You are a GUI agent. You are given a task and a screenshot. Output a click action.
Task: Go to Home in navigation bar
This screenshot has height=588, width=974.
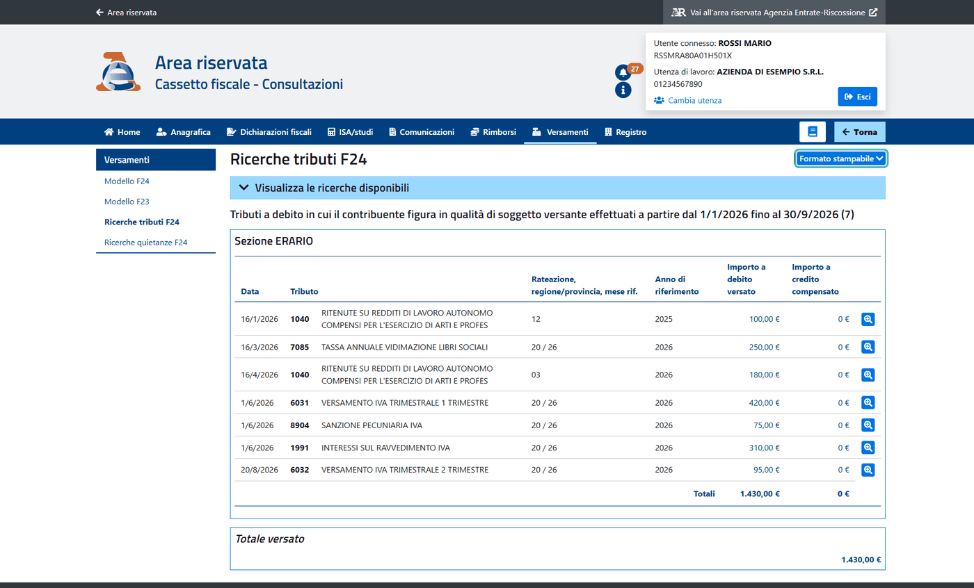(122, 131)
